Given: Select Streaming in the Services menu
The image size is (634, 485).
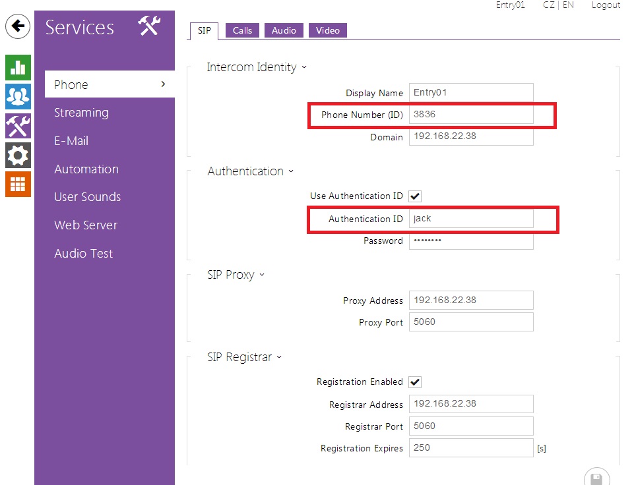Looking at the screenshot, I should point(81,113).
